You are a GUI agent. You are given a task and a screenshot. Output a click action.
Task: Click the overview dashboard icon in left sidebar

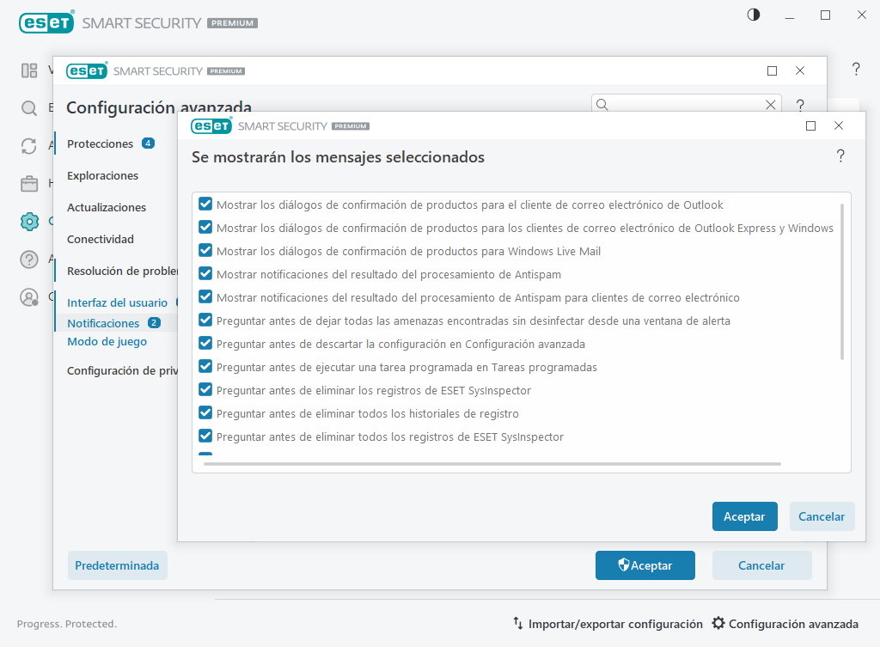(x=29, y=70)
